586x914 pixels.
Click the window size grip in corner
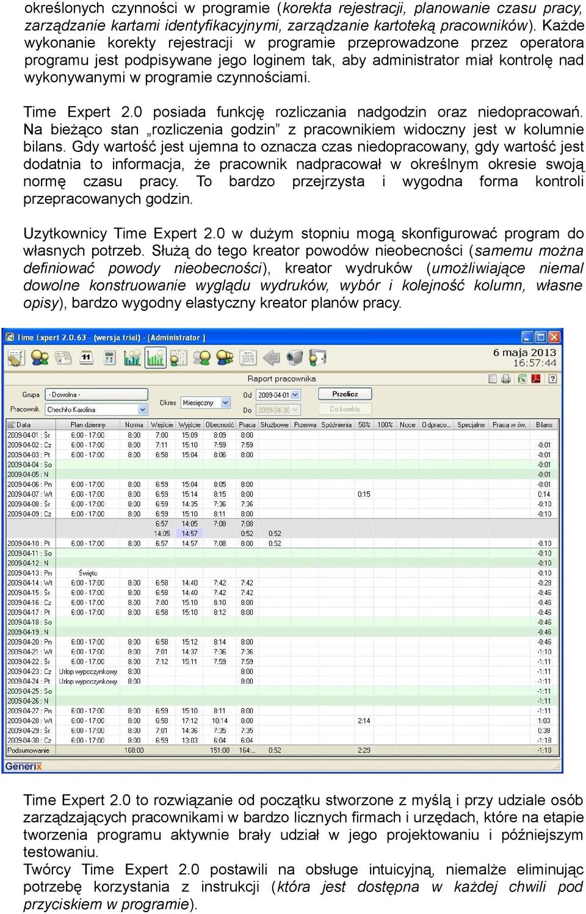click(556, 767)
